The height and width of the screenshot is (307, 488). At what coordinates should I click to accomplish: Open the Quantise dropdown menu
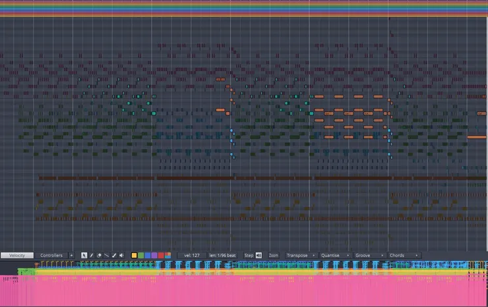click(335, 256)
